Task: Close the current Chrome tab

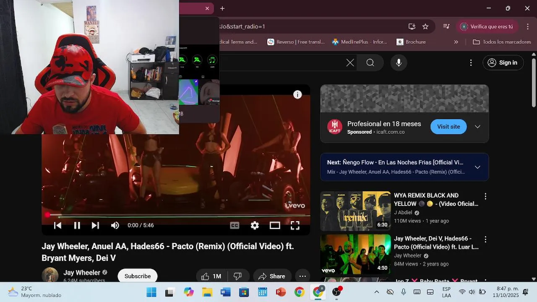Action: pyautogui.click(x=207, y=8)
